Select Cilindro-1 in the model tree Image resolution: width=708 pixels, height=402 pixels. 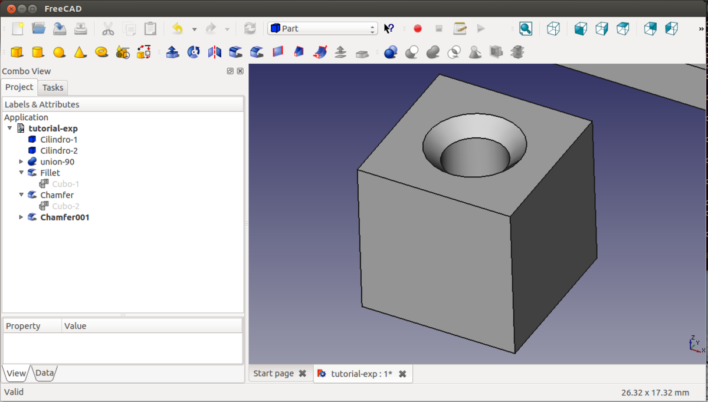point(58,140)
